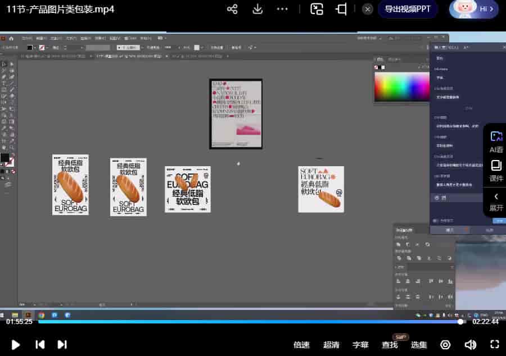
Task: Click the download icon
Action: click(257, 9)
